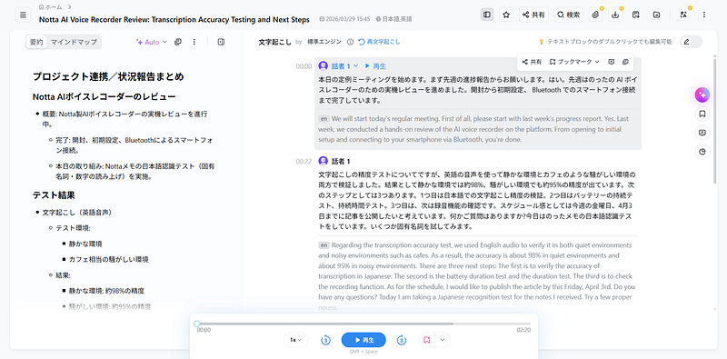Copy the text block via floating copy icon
This screenshot has width=727, height=359.
[625, 62]
